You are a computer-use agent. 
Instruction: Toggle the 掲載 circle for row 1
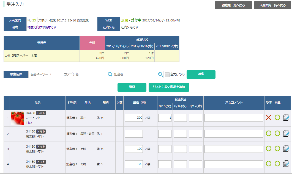[277, 117]
